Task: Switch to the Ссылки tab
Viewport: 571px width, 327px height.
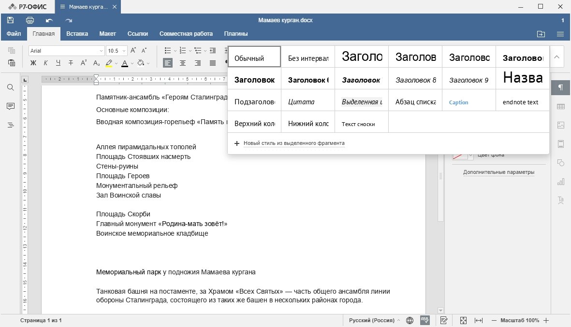Action: pos(138,33)
